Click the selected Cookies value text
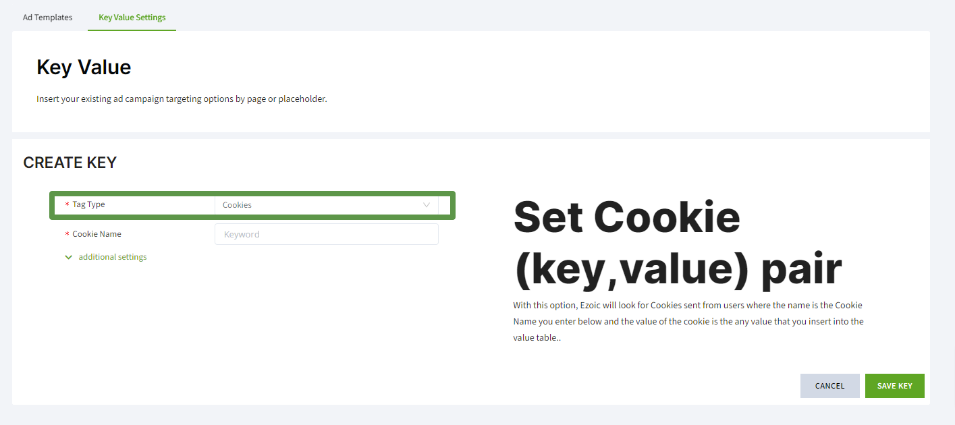The image size is (955, 425). tap(238, 205)
